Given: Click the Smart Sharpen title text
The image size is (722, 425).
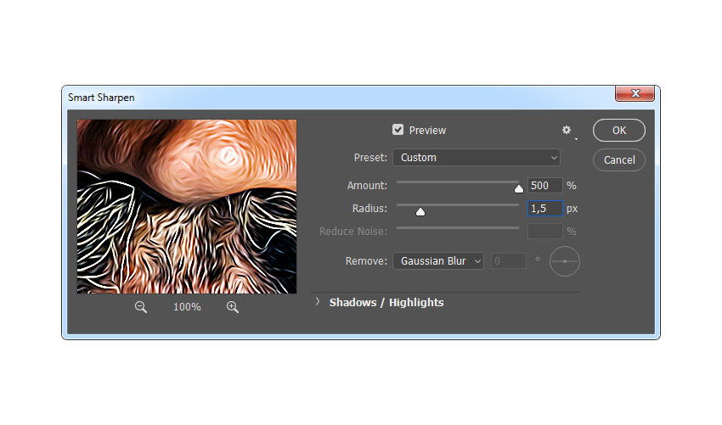Looking at the screenshot, I should coord(101,98).
